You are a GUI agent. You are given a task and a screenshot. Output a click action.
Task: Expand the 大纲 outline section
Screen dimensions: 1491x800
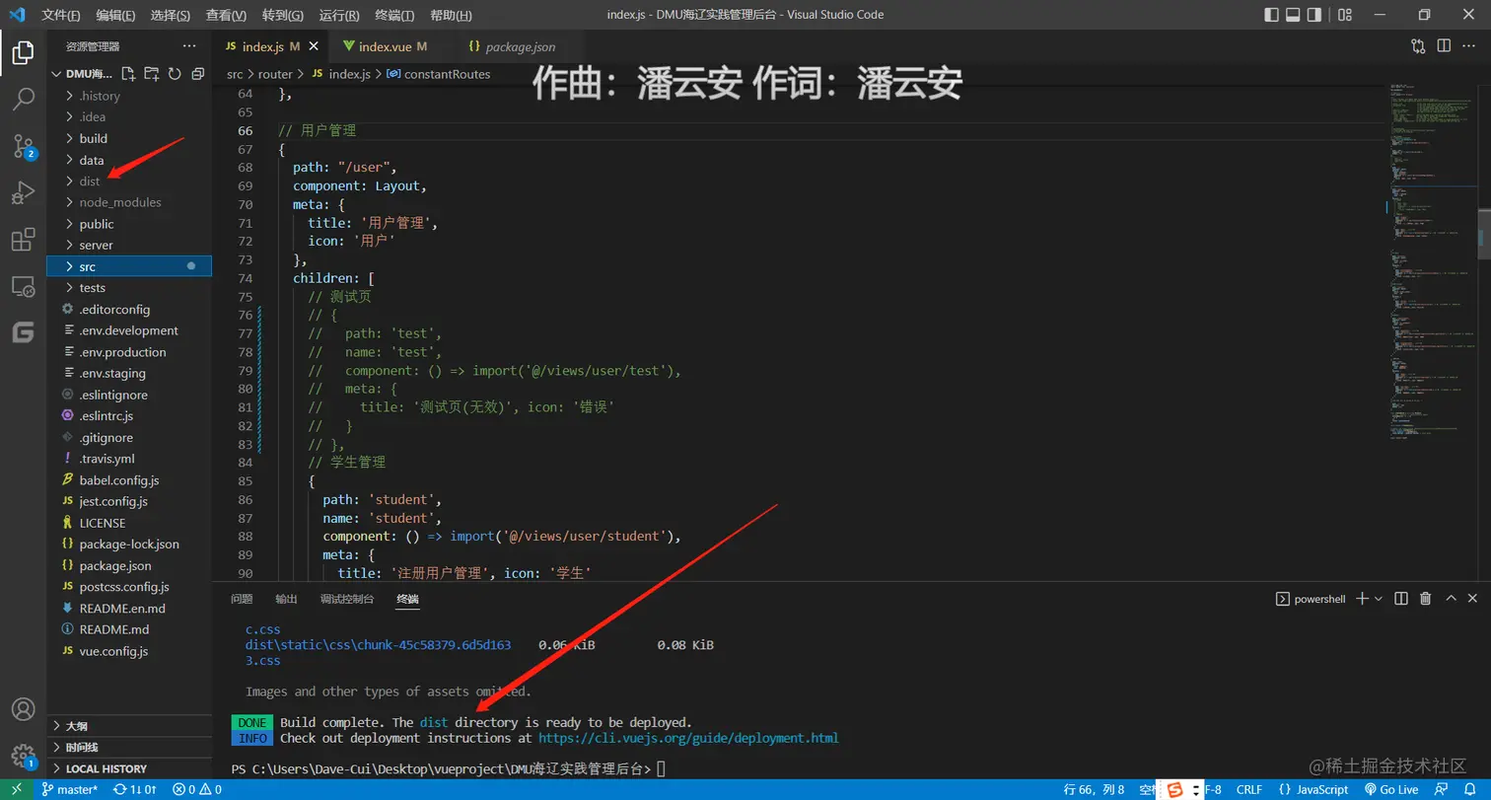click(x=129, y=726)
